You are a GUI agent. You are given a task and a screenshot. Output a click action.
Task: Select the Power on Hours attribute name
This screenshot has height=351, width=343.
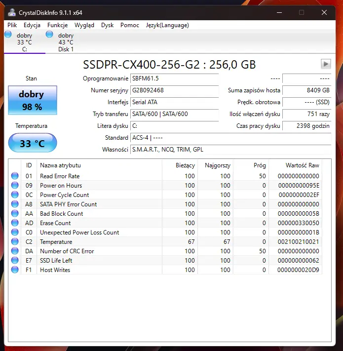pyautogui.click(x=61, y=186)
